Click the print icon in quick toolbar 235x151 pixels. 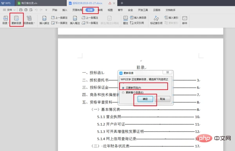26,10
